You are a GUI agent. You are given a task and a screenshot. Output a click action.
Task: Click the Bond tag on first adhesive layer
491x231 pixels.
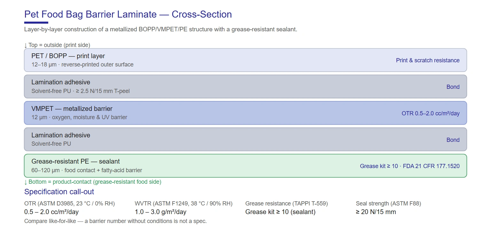click(x=453, y=87)
